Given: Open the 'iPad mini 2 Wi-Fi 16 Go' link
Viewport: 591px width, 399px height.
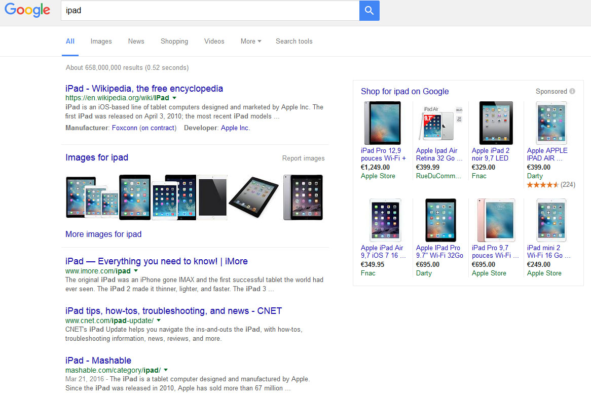Looking at the screenshot, I should [x=549, y=252].
